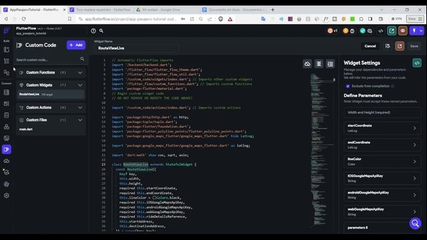
Task: Collapse the Custom Widgets section chevron
Action: coord(80,85)
